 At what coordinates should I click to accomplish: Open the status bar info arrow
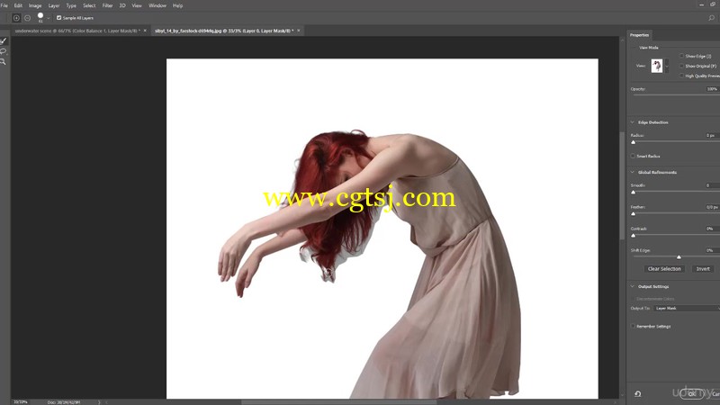click(x=99, y=402)
